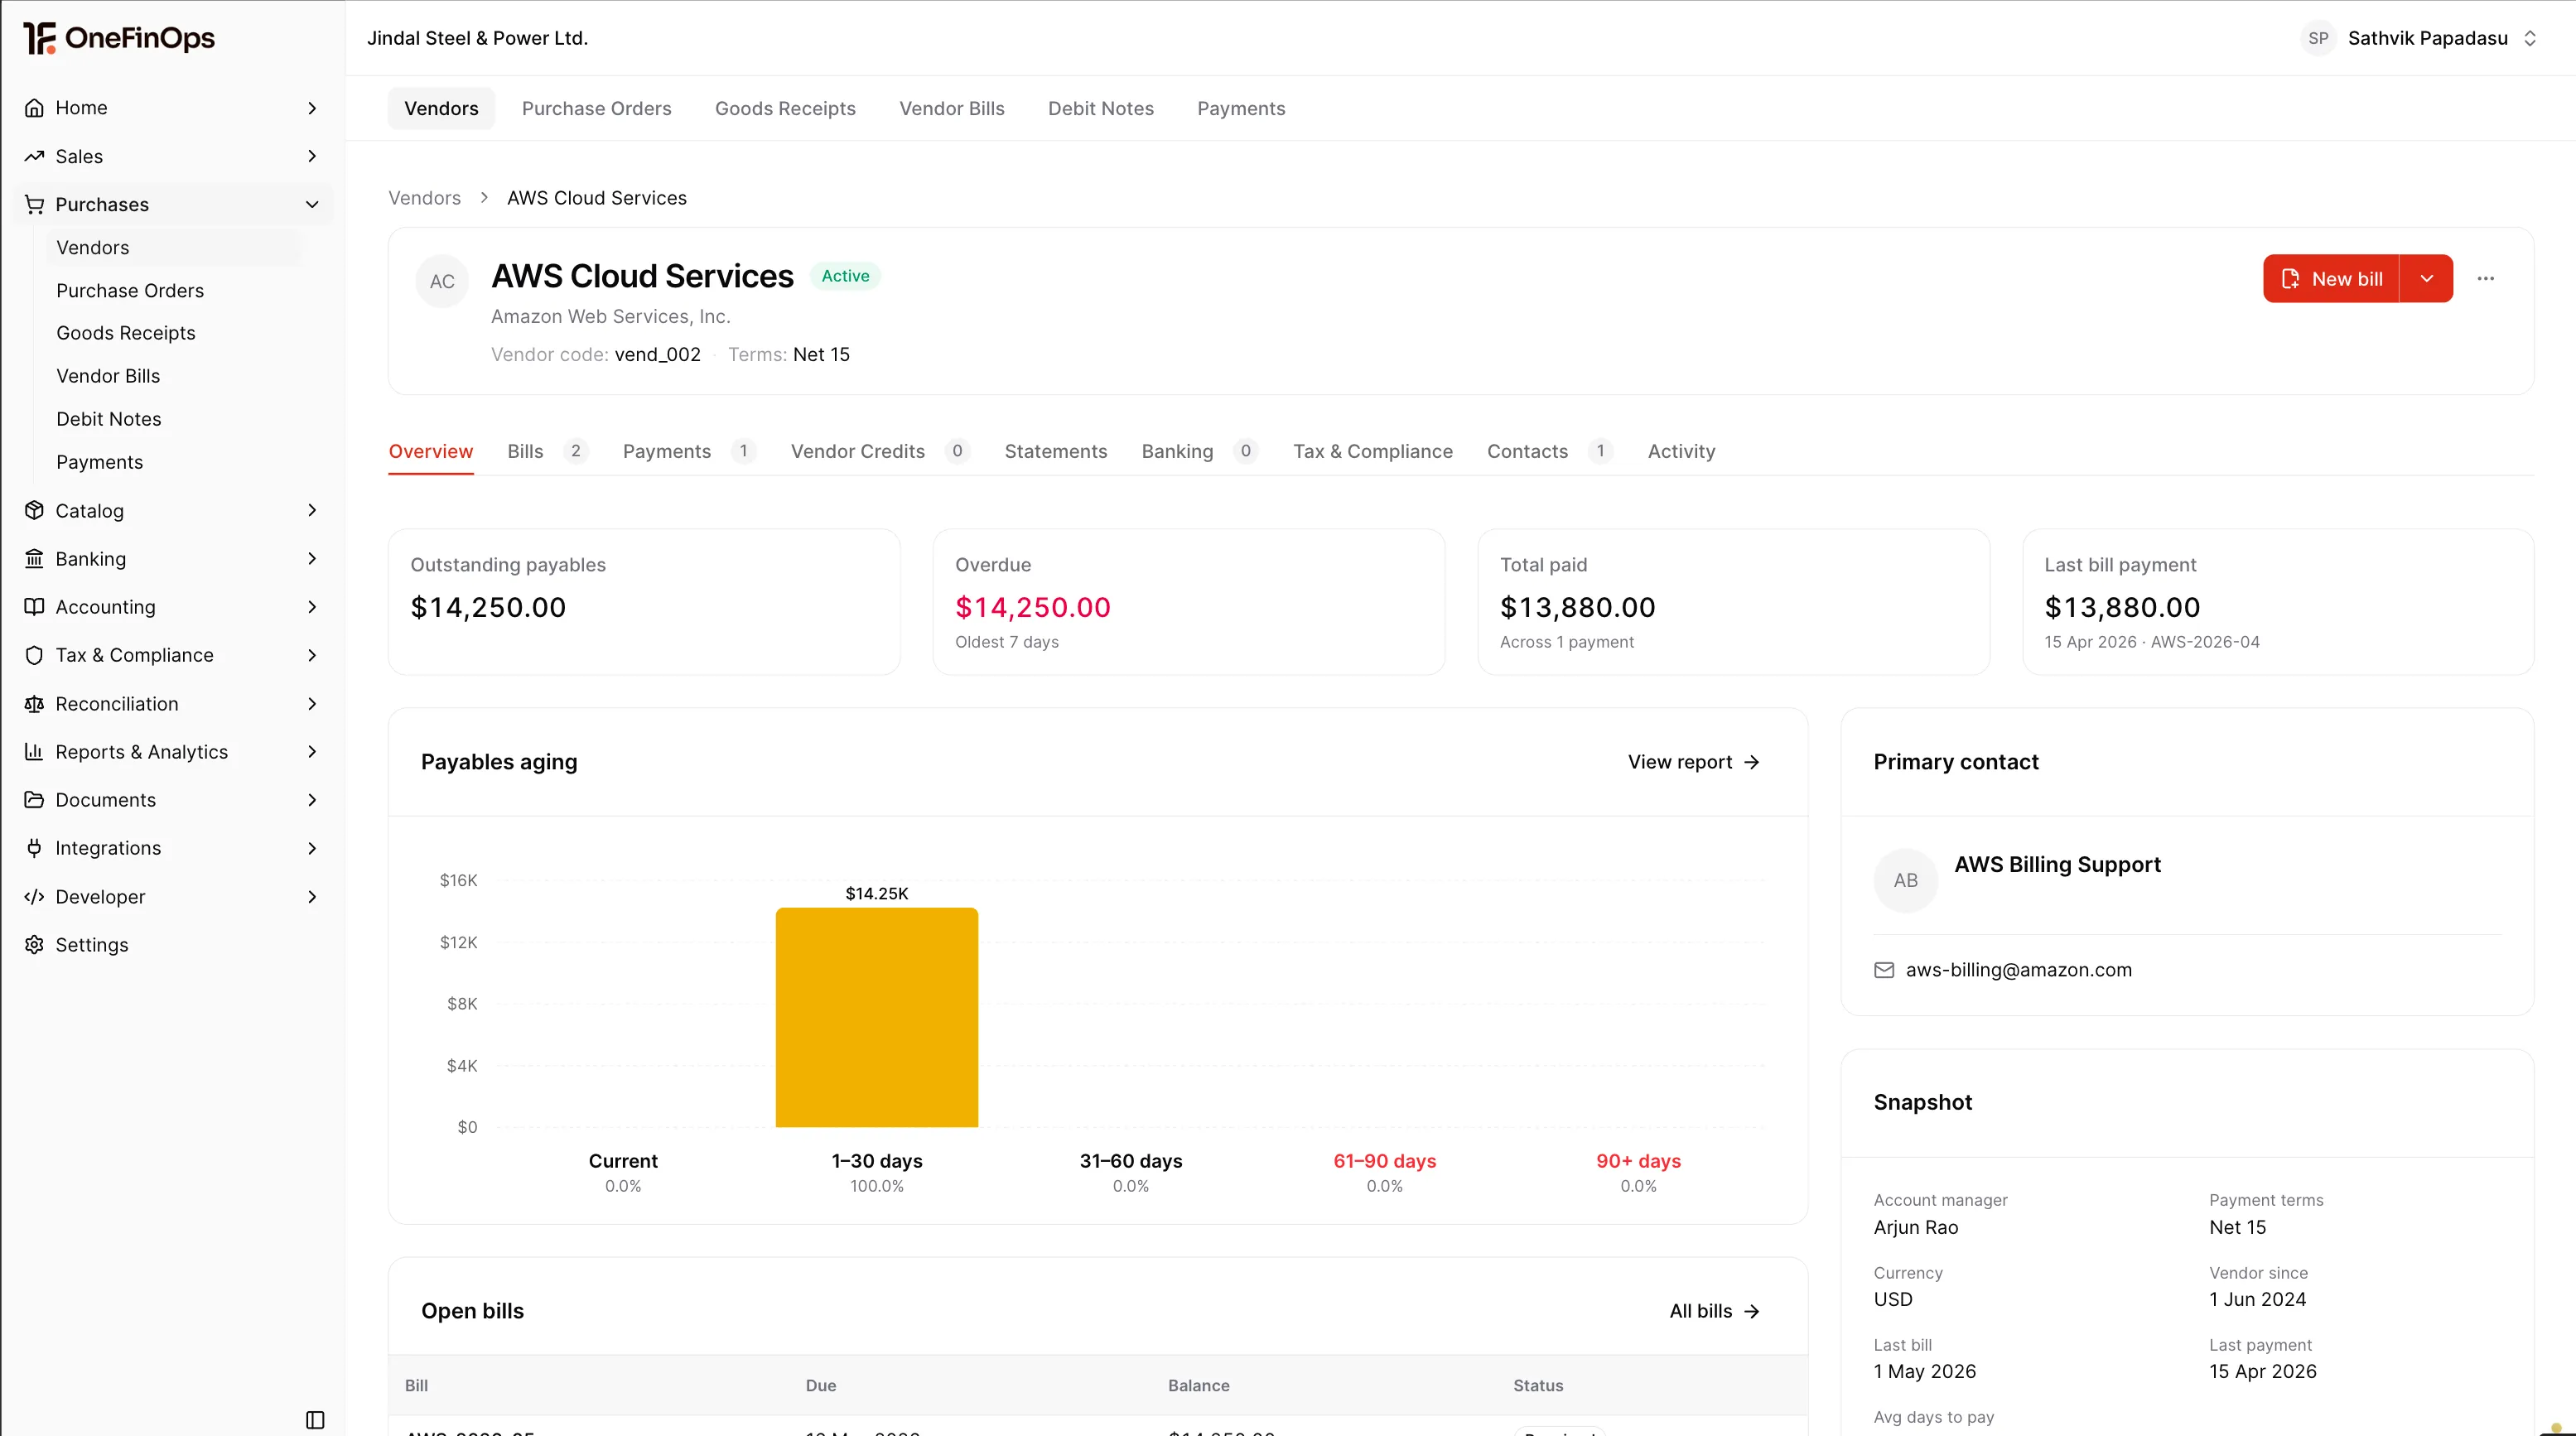
Task: Open the three-dot more options menu
Action: (2486, 278)
